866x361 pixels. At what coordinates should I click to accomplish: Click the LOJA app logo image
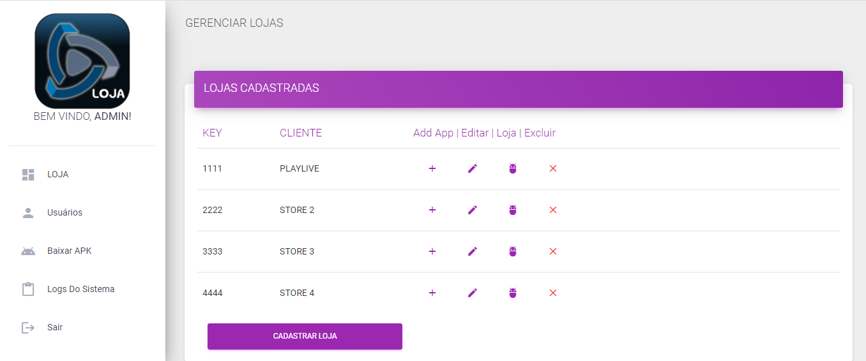click(82, 61)
